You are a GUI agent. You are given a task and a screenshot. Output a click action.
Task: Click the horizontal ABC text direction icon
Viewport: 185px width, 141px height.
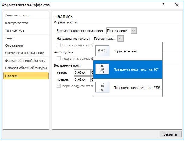[102, 51]
